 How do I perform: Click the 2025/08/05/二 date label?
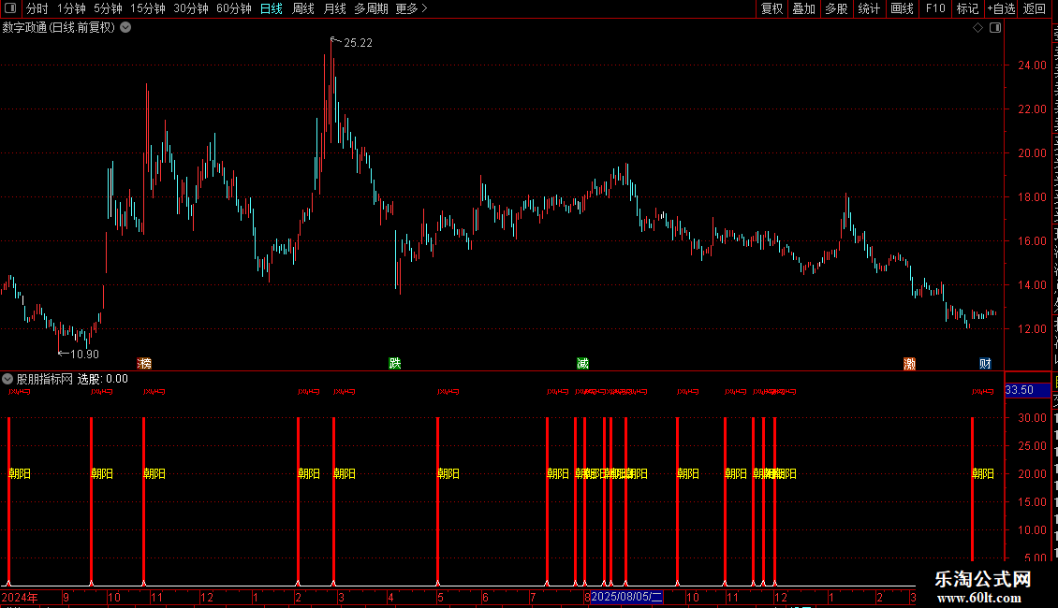626,597
